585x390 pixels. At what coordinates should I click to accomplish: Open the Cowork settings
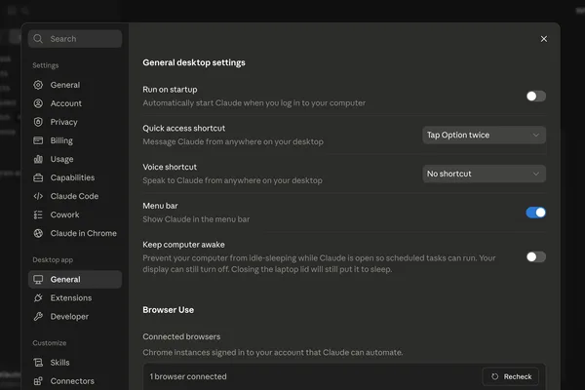75,214
